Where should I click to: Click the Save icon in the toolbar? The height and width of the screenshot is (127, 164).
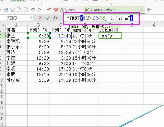click(6, 10)
